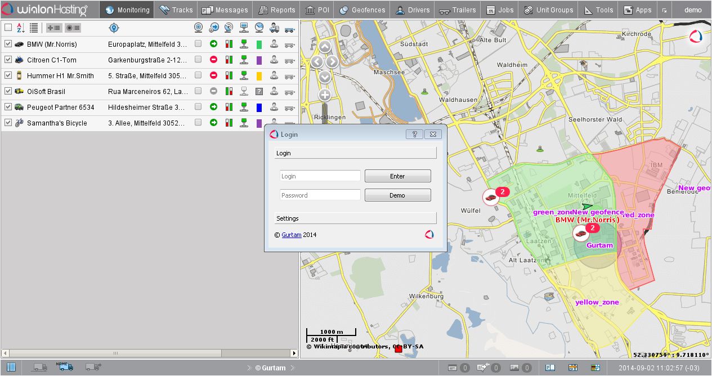Toggle unit names with the NAME truck icon
Screen dimensions: 712x376
coord(65,367)
